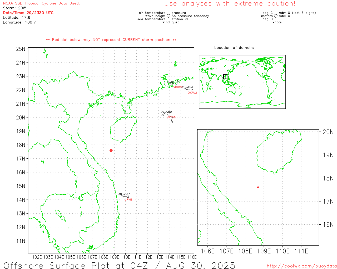Click the '116E' longitude axis label

192,257
